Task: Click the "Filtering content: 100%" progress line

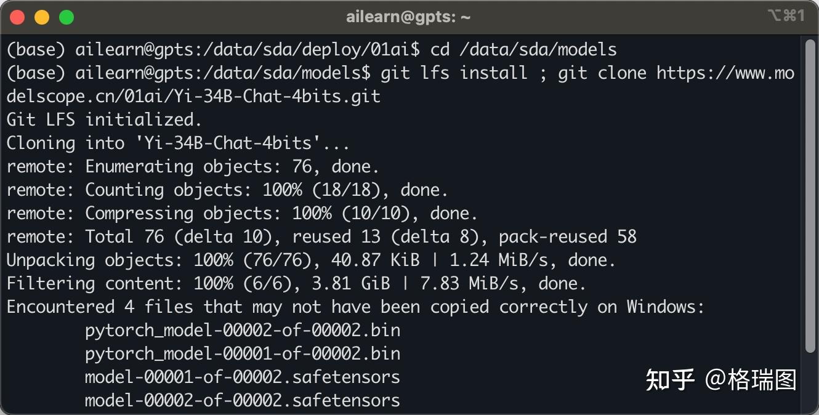Action: pyautogui.click(x=296, y=284)
